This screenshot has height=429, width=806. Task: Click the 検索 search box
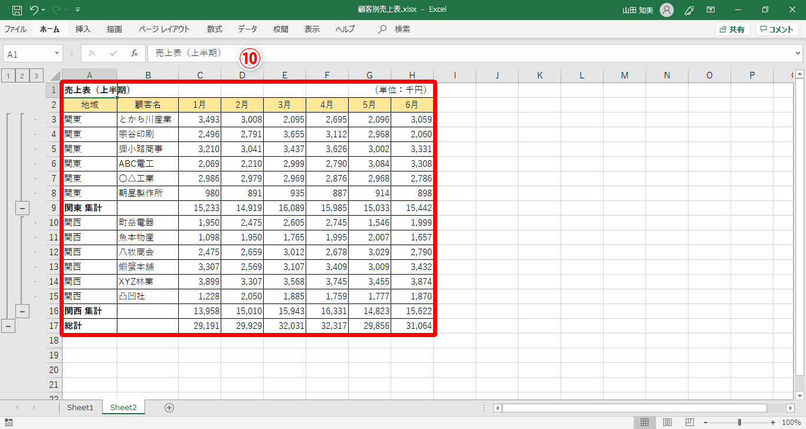coord(395,29)
